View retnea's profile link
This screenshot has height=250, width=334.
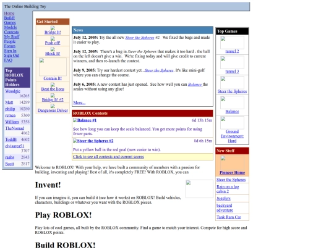(11, 115)
